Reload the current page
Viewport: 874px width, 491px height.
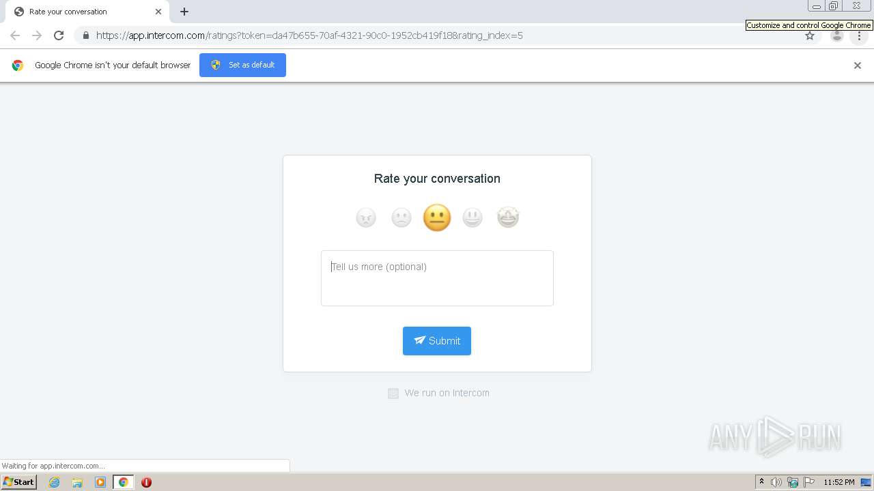pyautogui.click(x=59, y=35)
